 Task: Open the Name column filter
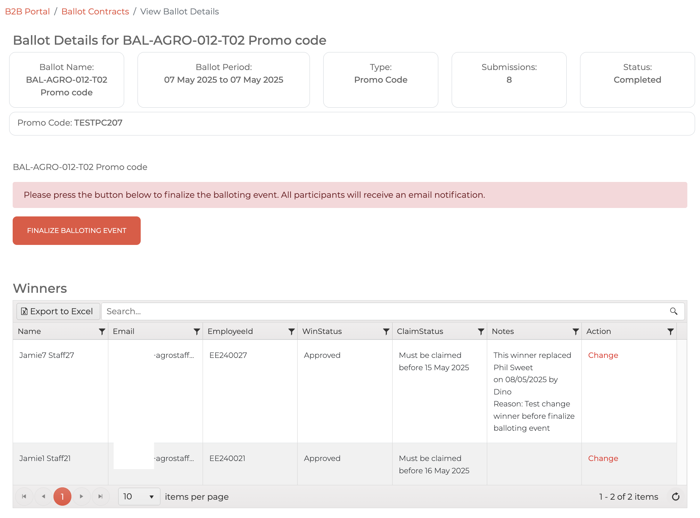[x=102, y=331]
